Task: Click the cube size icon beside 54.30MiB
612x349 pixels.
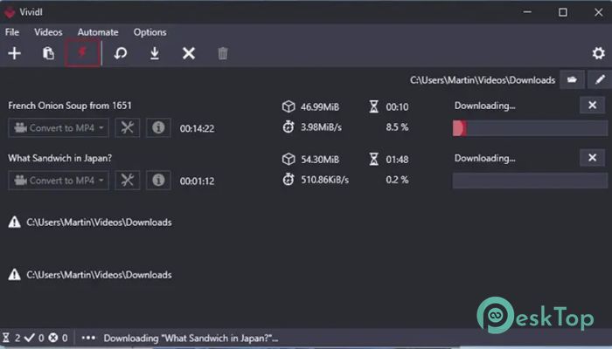Action: [289, 159]
